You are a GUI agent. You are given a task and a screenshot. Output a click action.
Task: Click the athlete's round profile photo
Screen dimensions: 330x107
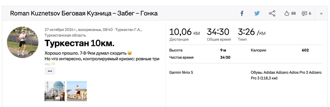pyautogui.click(x=23, y=42)
